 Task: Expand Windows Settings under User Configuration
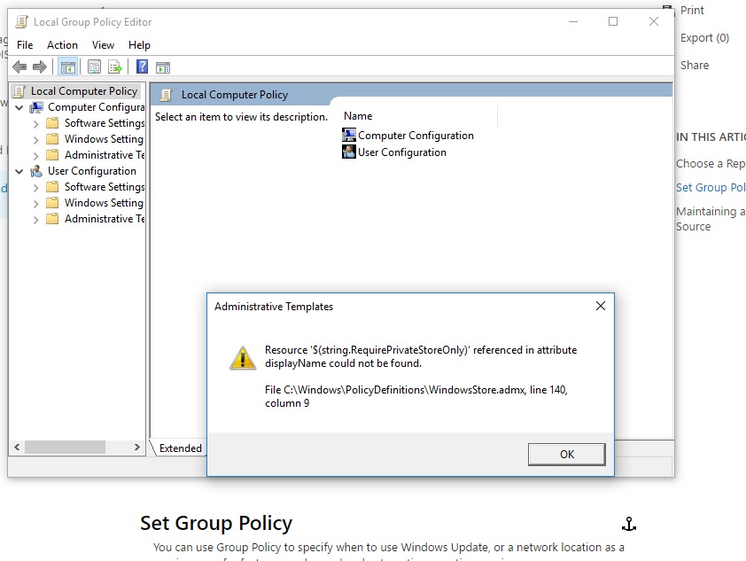tap(35, 204)
